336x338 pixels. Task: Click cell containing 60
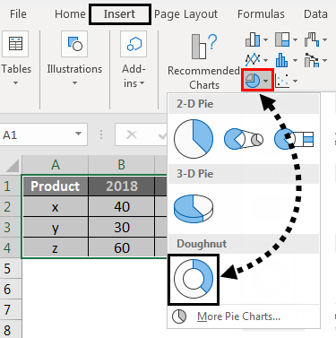(122, 247)
